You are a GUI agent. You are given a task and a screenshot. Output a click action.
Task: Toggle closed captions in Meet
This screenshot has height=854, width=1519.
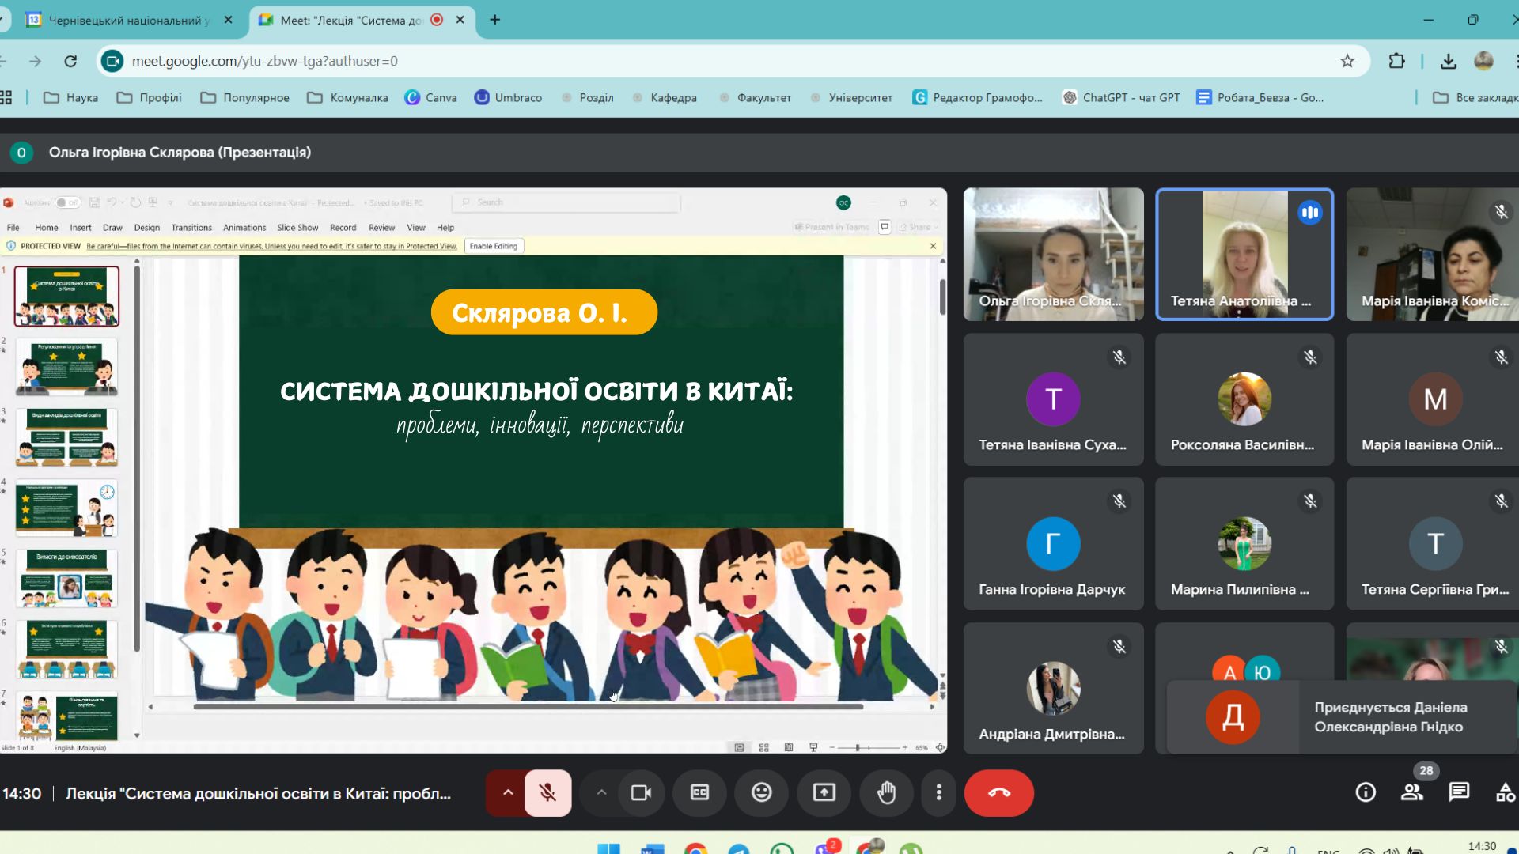[700, 792]
